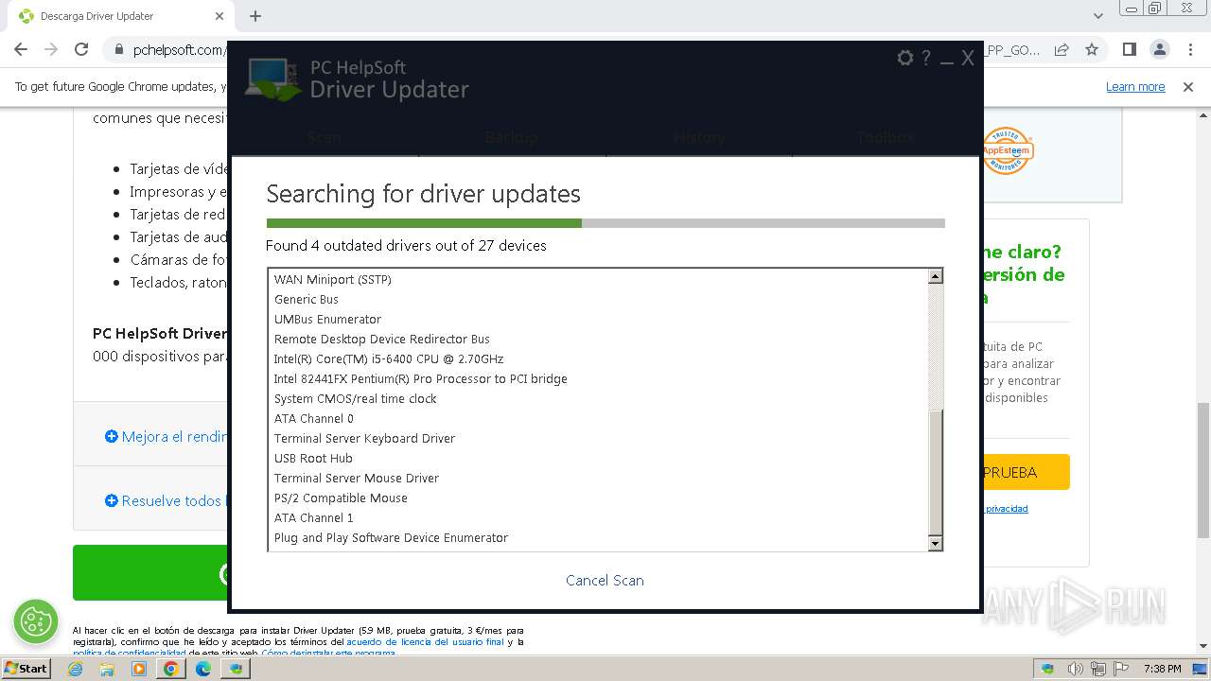Select Remote Desktop Device Redirector Bus
The image size is (1211, 681).
[x=381, y=339]
